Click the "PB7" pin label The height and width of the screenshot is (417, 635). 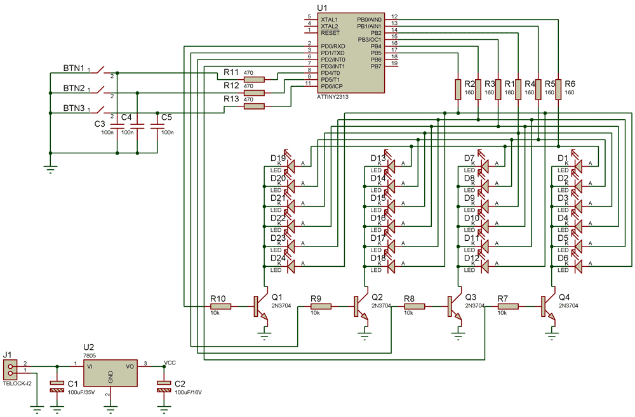pyautogui.click(x=376, y=67)
